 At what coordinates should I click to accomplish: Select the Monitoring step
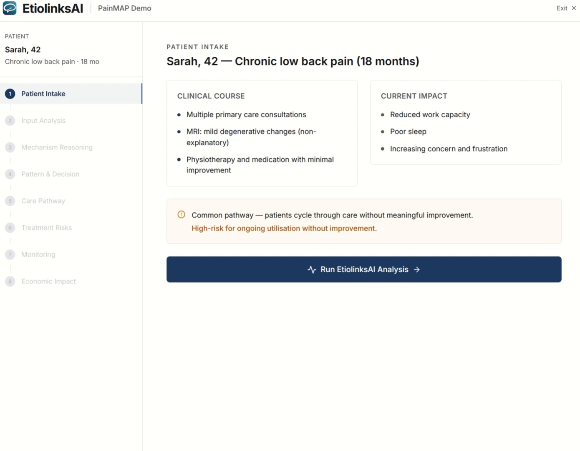point(38,254)
